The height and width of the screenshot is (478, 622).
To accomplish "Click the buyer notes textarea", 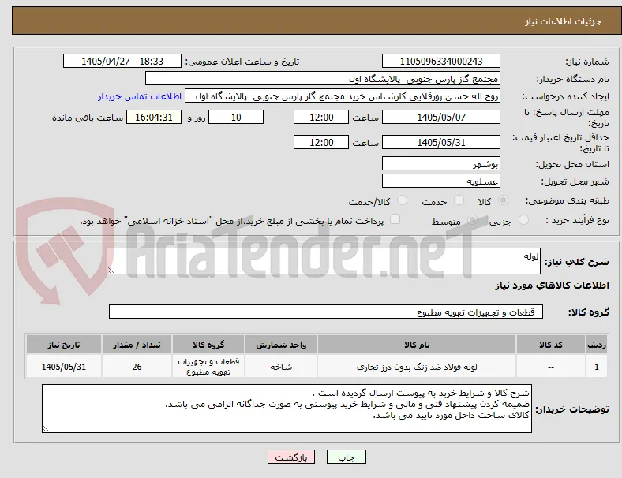I will coord(287,409).
